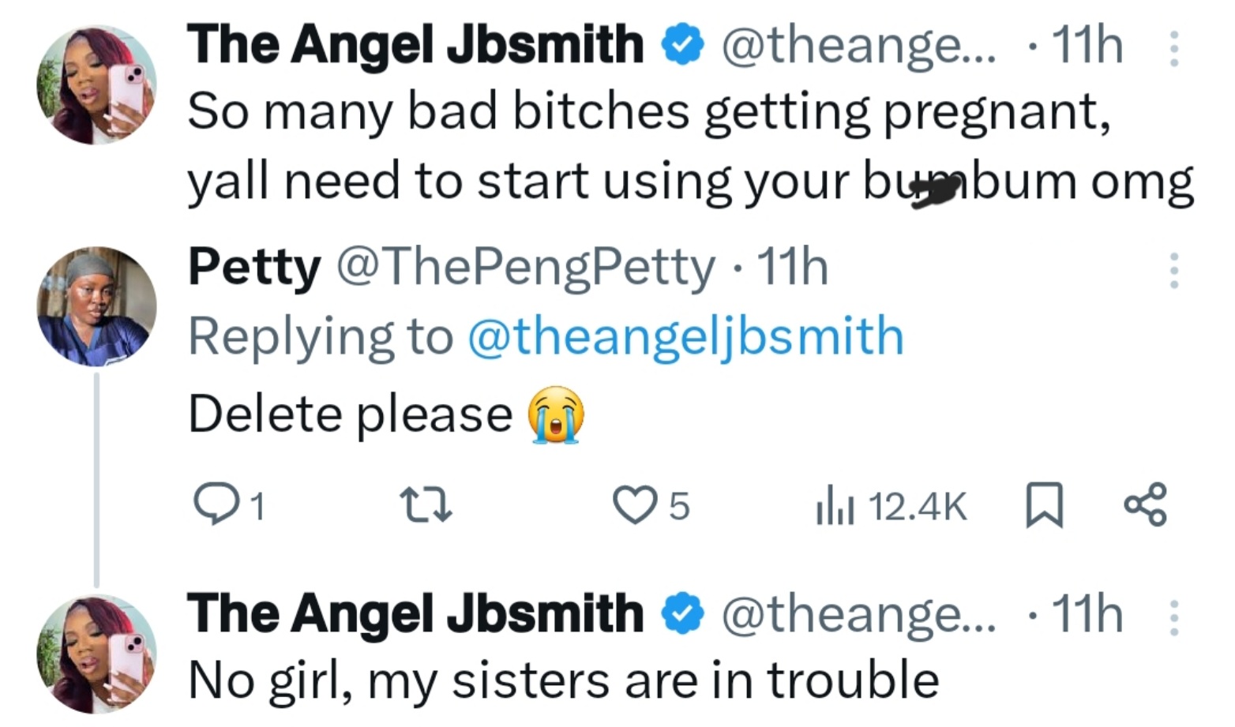Reply to Petty's tweet
This screenshot has height=727, width=1235.
point(223,505)
